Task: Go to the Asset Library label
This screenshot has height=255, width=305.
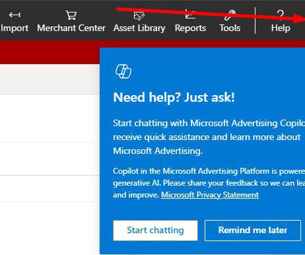Action: pos(139,28)
